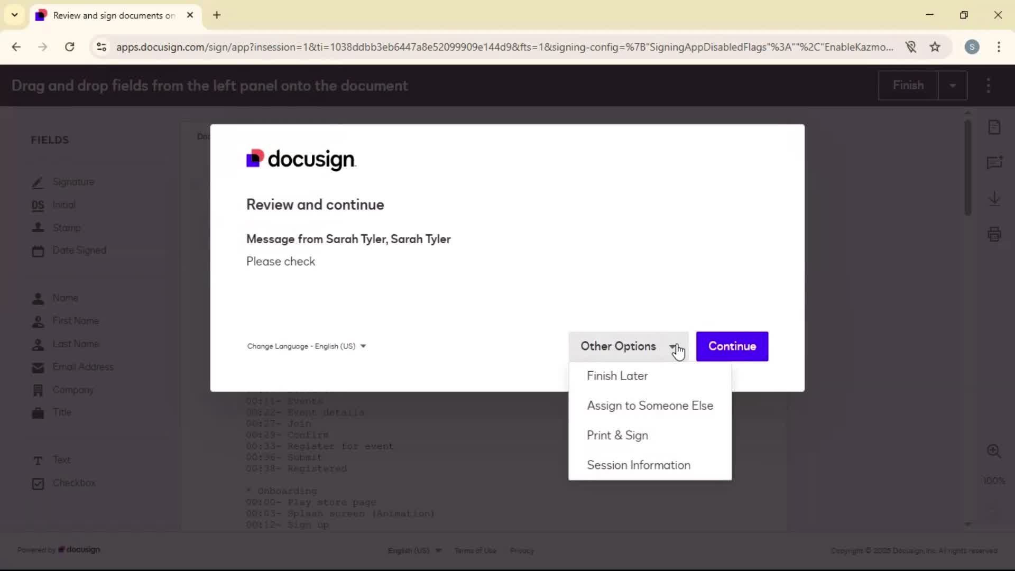Screen dimensions: 1015x571
Task: Open Terms of Use link
Action: pos(475,551)
